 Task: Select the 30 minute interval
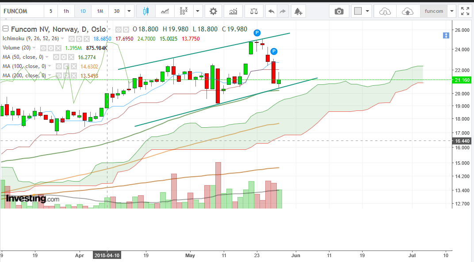[x=117, y=11]
